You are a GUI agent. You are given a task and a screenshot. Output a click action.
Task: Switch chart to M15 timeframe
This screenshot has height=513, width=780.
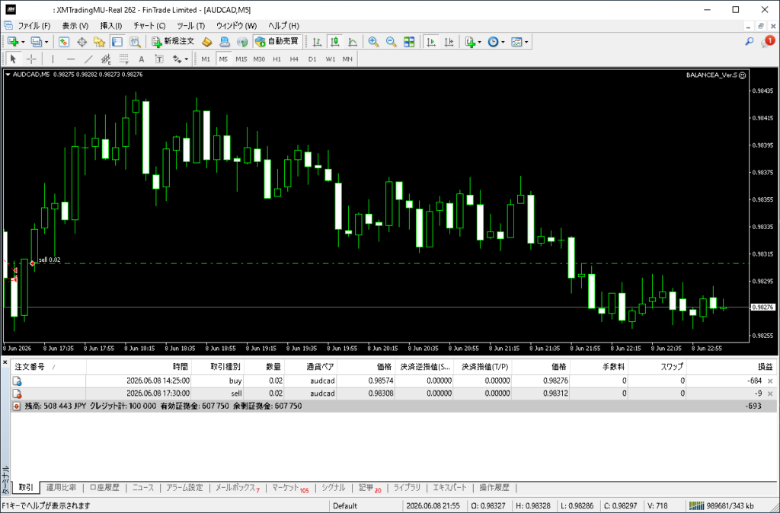[241, 59]
